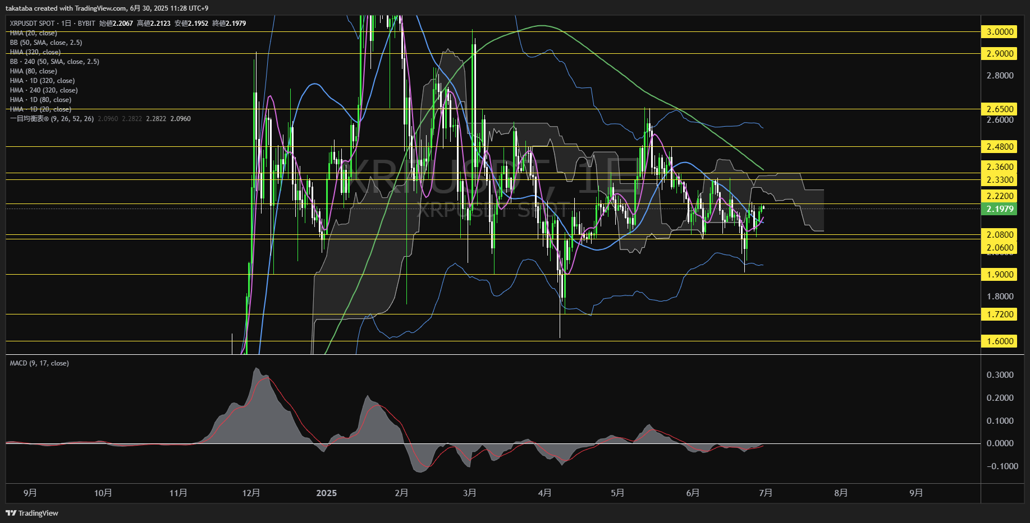The width and height of the screenshot is (1030, 523).
Task: Select the 0.3000 MACD axis value
Action: click(1000, 375)
